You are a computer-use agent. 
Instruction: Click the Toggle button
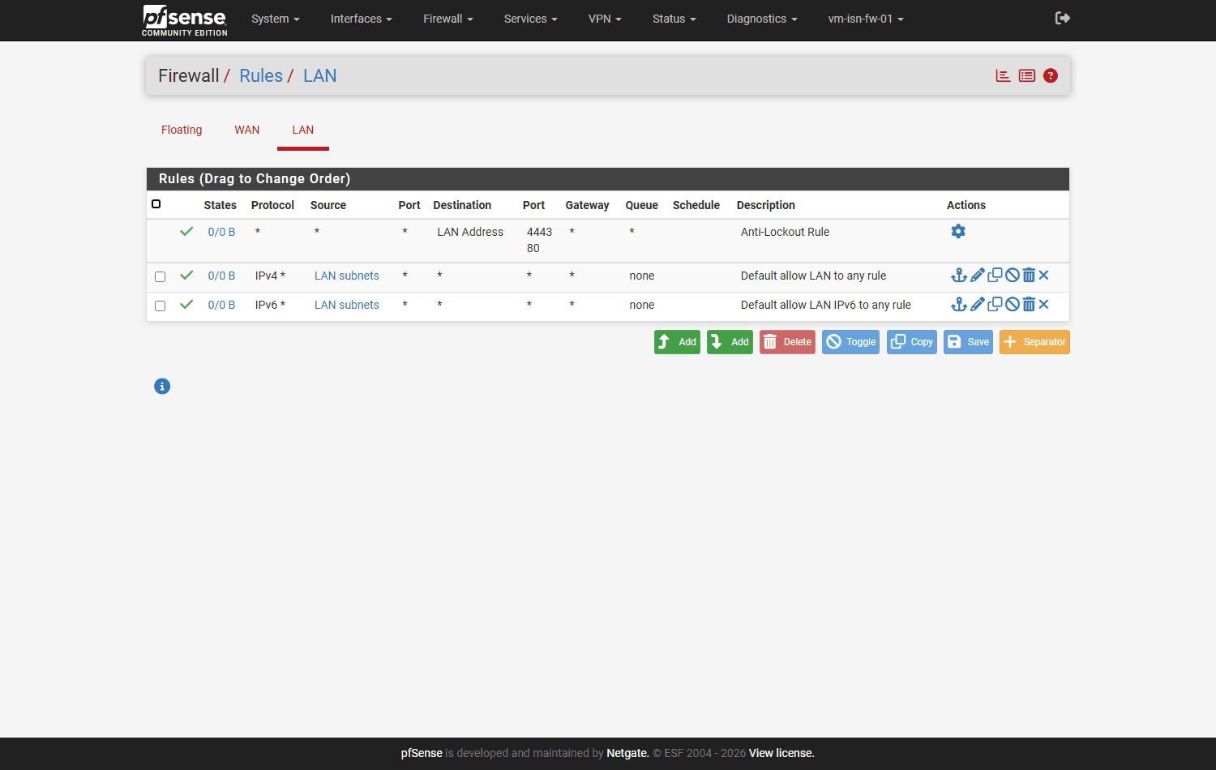(851, 342)
